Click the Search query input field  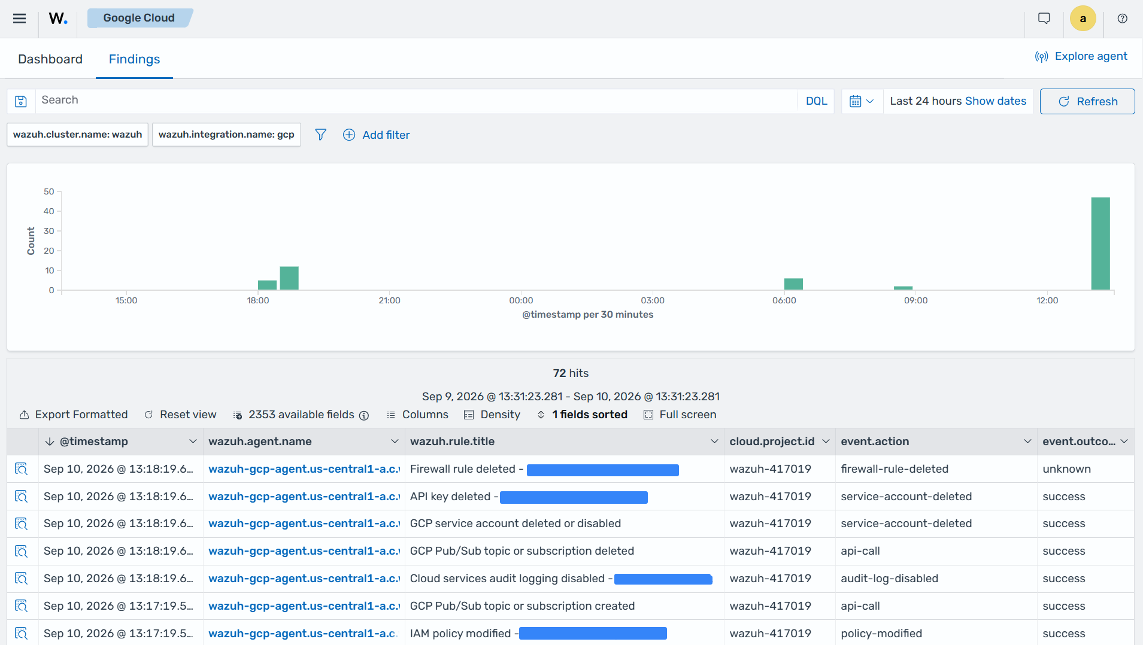coord(416,101)
